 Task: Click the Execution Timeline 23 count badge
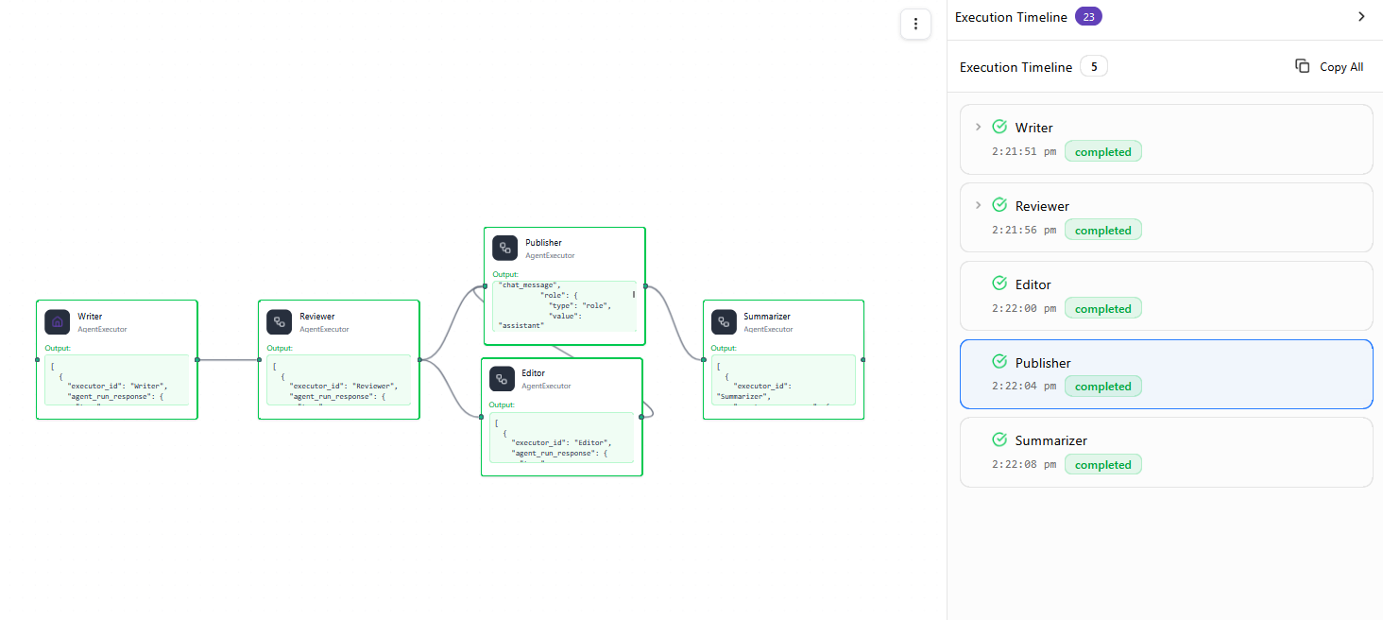click(1088, 17)
